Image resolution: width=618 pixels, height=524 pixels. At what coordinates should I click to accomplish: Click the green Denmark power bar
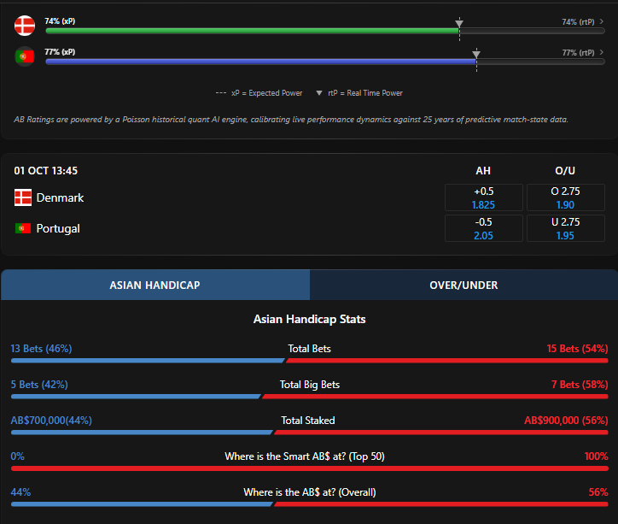pos(253,31)
